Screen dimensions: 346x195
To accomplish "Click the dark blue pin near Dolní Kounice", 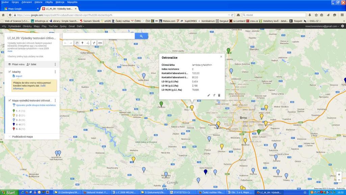I will pos(205,172).
